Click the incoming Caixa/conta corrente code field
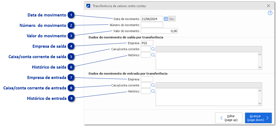This screenshot has height=127, width=277. 146,85
